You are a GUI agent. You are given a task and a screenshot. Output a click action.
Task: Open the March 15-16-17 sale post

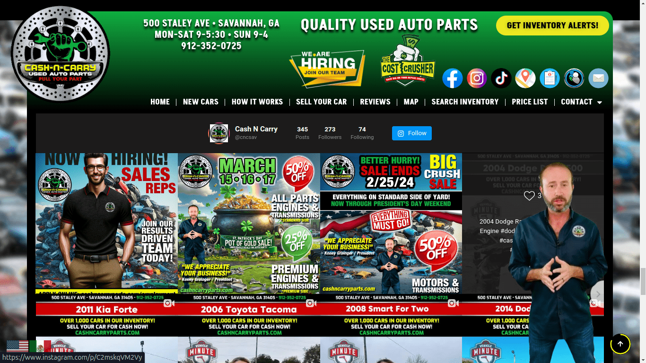tap(249, 223)
